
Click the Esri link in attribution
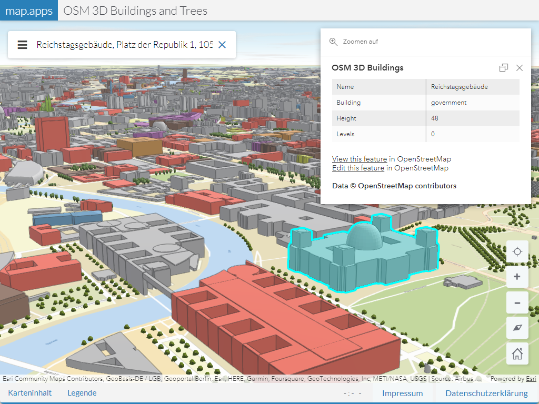click(531, 379)
